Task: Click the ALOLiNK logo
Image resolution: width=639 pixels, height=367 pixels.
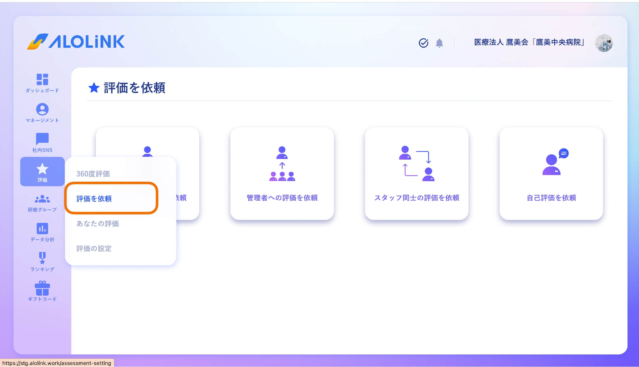Action: pyautogui.click(x=76, y=42)
